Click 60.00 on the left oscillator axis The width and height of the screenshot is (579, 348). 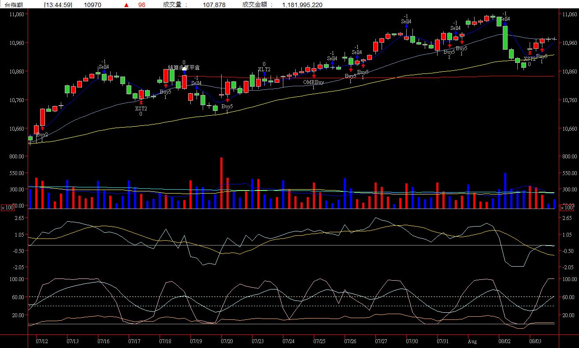pyautogui.click(x=18, y=297)
